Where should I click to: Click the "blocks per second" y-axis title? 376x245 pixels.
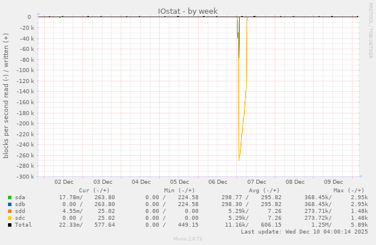pos(6,96)
